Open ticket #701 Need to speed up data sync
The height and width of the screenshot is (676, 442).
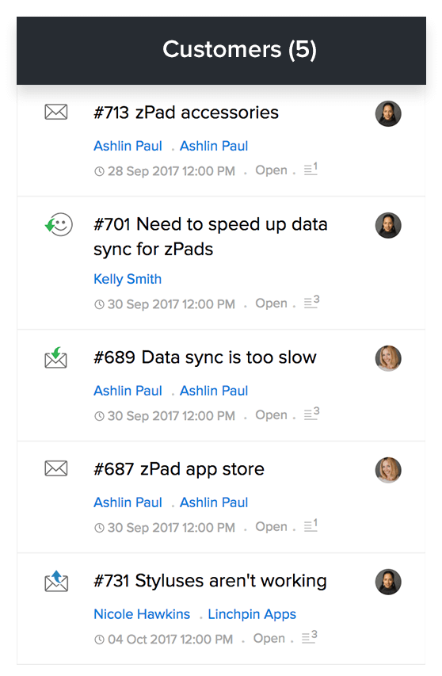[210, 237]
